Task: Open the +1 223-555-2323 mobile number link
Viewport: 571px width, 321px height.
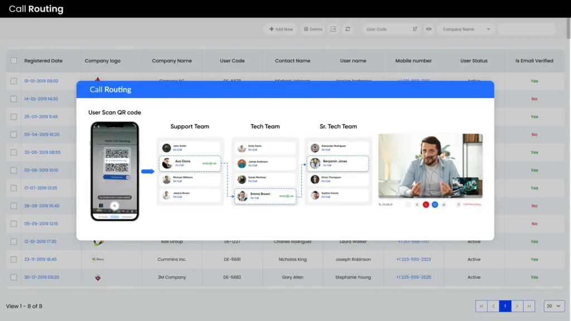Action: coord(413,259)
